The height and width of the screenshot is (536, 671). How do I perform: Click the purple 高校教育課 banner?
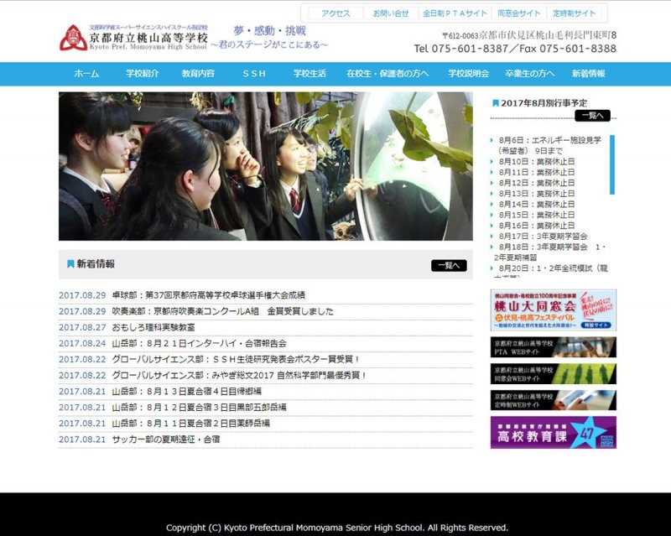click(x=553, y=432)
